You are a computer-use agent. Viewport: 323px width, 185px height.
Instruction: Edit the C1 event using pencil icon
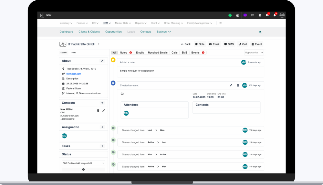[231, 85]
